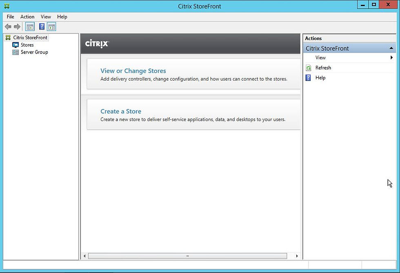This screenshot has height=273, width=400.
Task: Select Server Group in the console tree
Action: point(34,52)
